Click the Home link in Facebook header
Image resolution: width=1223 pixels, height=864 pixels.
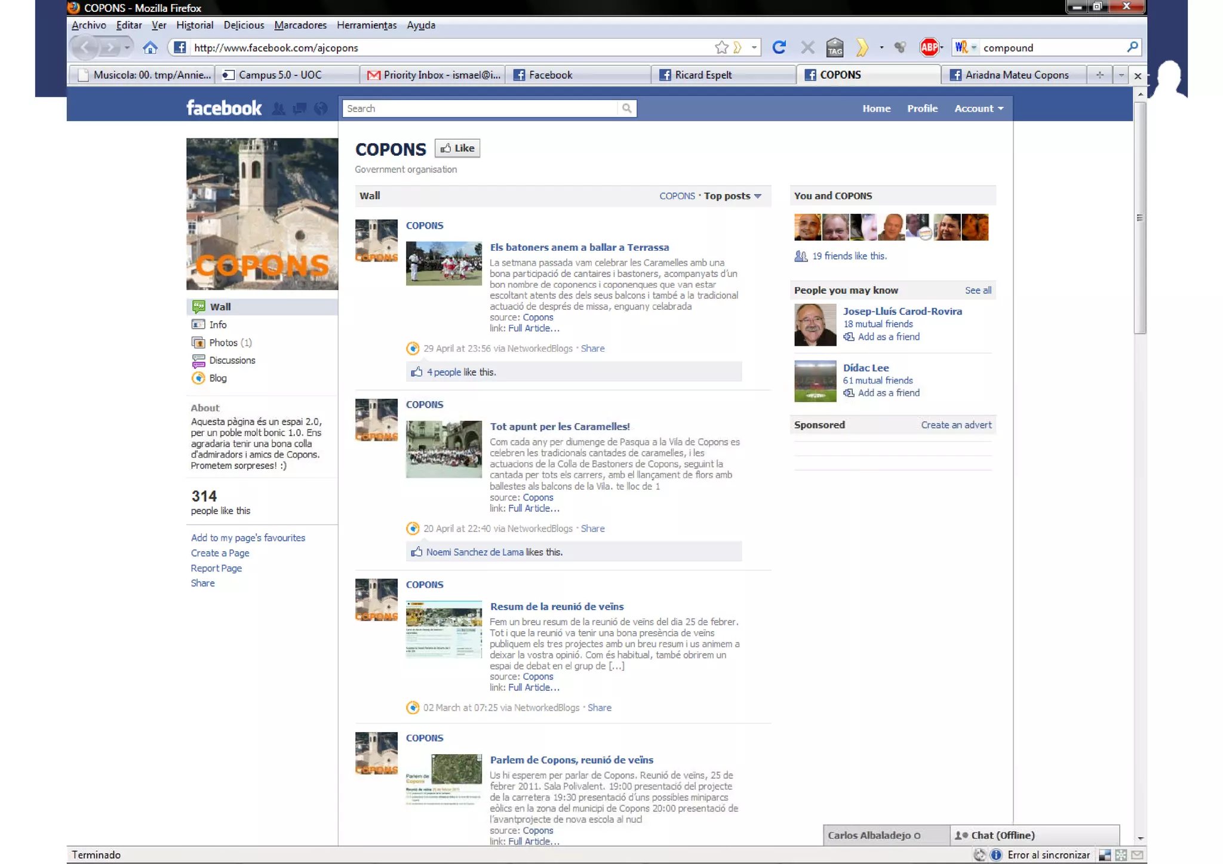876,108
